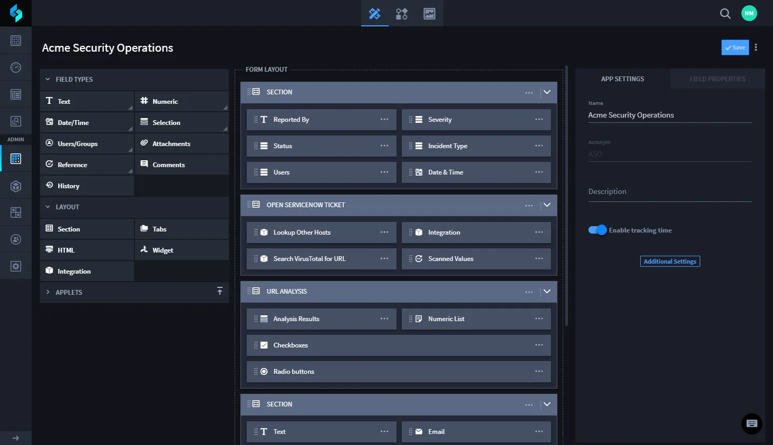
Task: Open options menu for Checkboxes field
Action: 539,345
